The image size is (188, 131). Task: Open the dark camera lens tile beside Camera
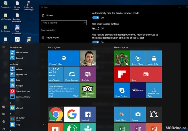154,114
